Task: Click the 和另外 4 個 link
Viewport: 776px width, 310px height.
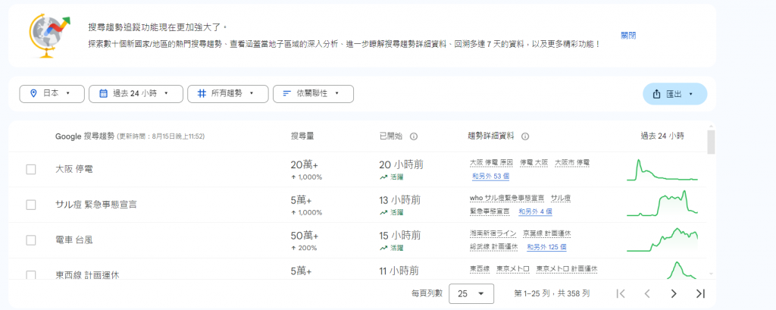Action: tap(535, 211)
